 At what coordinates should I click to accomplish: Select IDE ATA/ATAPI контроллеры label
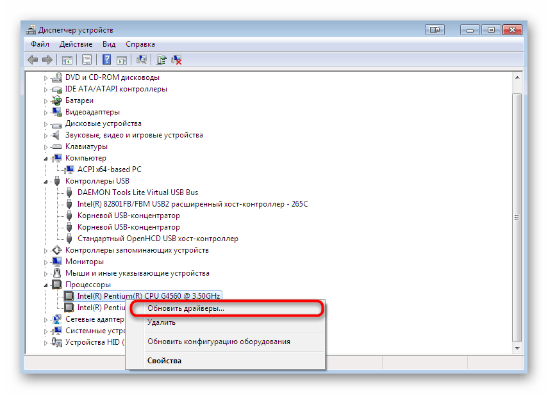[116, 89]
